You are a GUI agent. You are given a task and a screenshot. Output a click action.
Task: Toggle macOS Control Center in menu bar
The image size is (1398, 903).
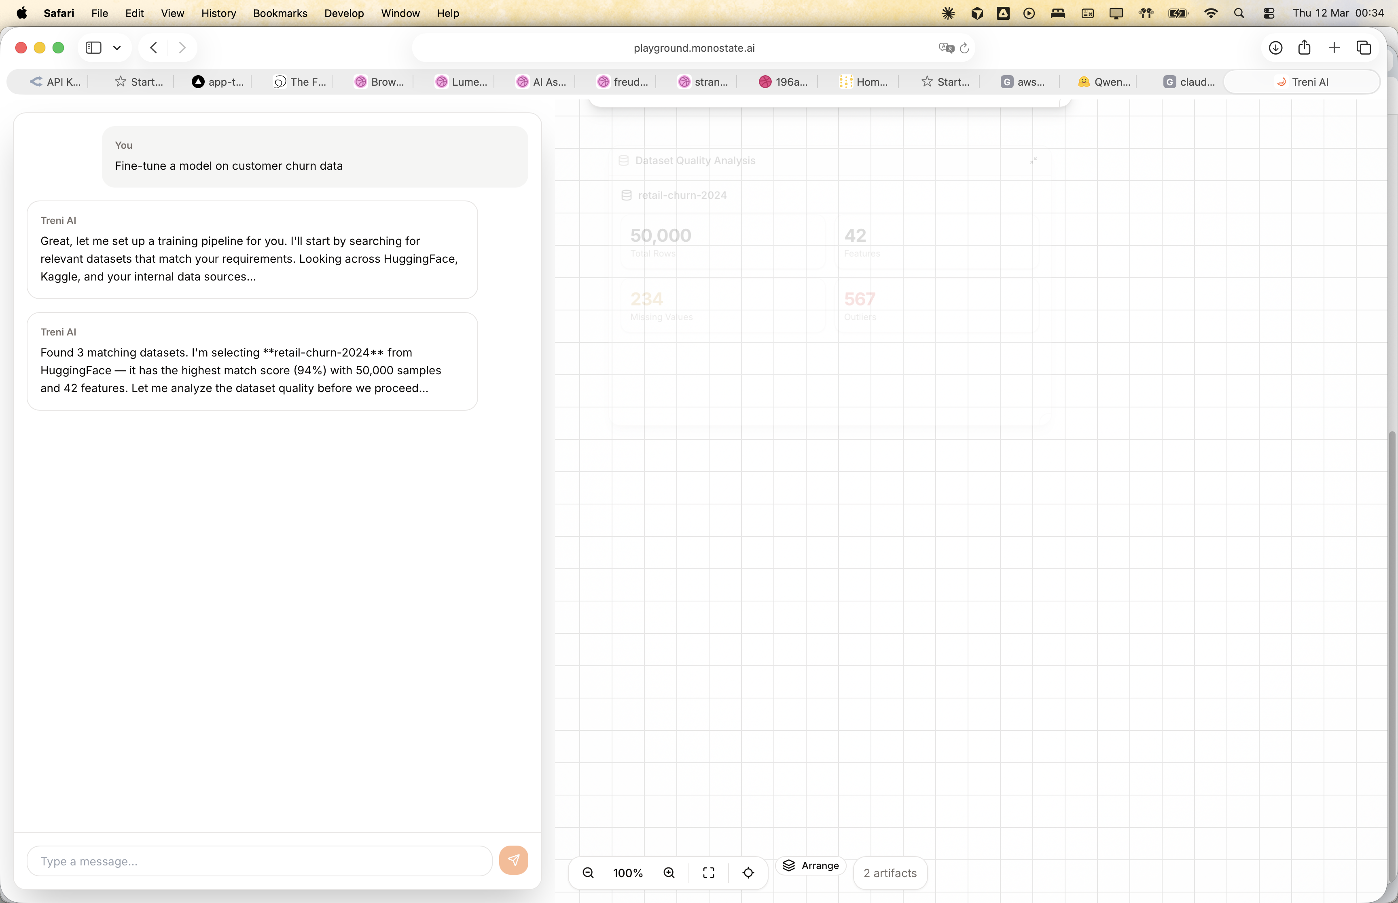[1269, 13]
